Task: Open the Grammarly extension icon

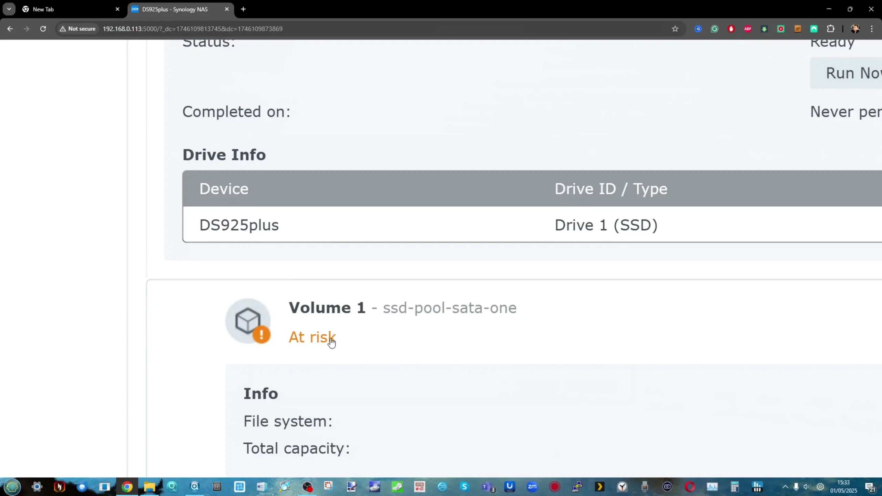Action: pos(715,29)
